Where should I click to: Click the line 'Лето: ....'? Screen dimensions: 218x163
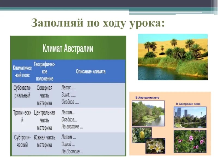click(x=68, y=87)
